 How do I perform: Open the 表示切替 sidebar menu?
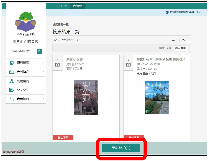[26, 99]
